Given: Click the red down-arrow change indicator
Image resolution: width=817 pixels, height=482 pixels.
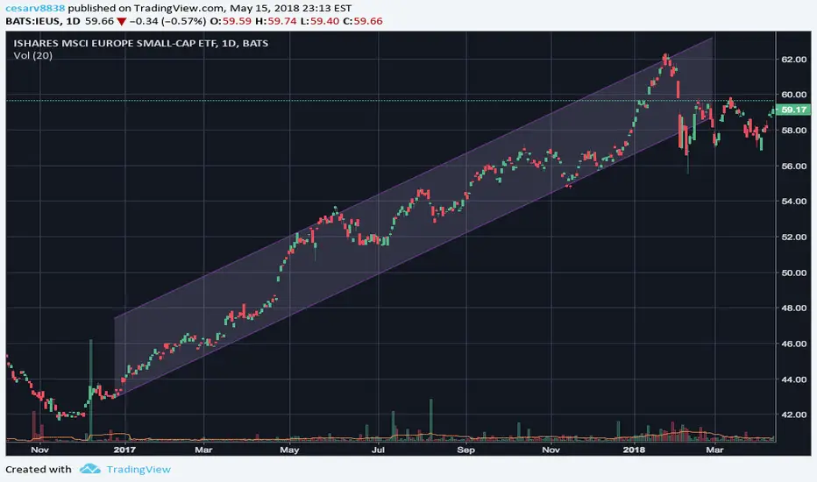Looking at the screenshot, I should point(121,22).
